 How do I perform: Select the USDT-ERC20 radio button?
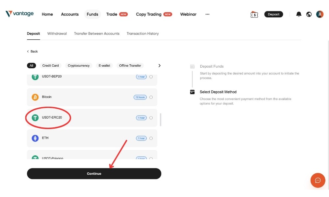[x=151, y=118]
